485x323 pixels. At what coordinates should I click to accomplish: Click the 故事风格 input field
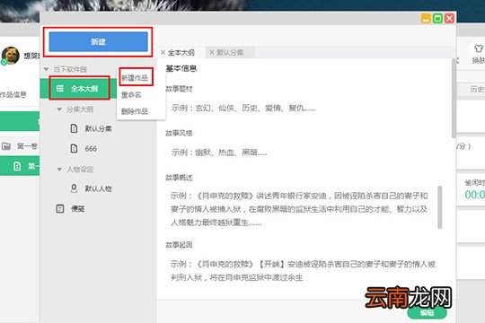[304, 153]
